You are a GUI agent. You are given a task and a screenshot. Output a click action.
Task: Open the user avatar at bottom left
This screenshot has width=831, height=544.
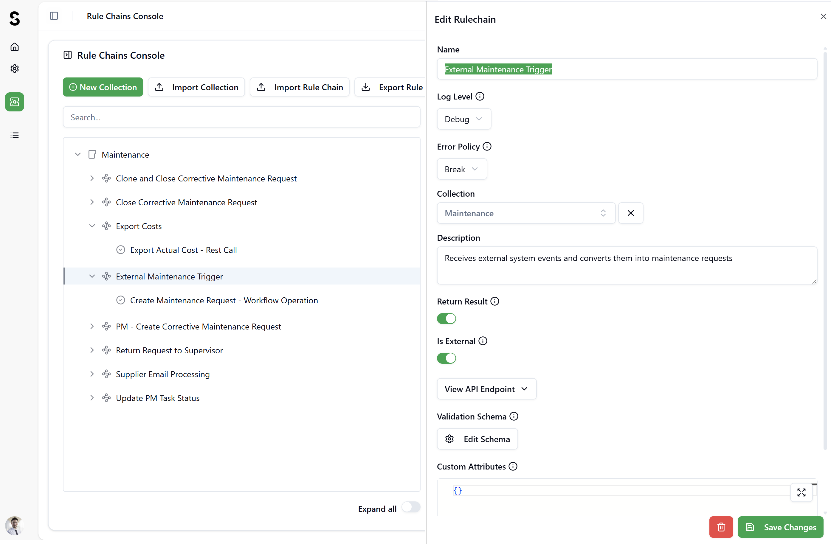pyautogui.click(x=14, y=526)
